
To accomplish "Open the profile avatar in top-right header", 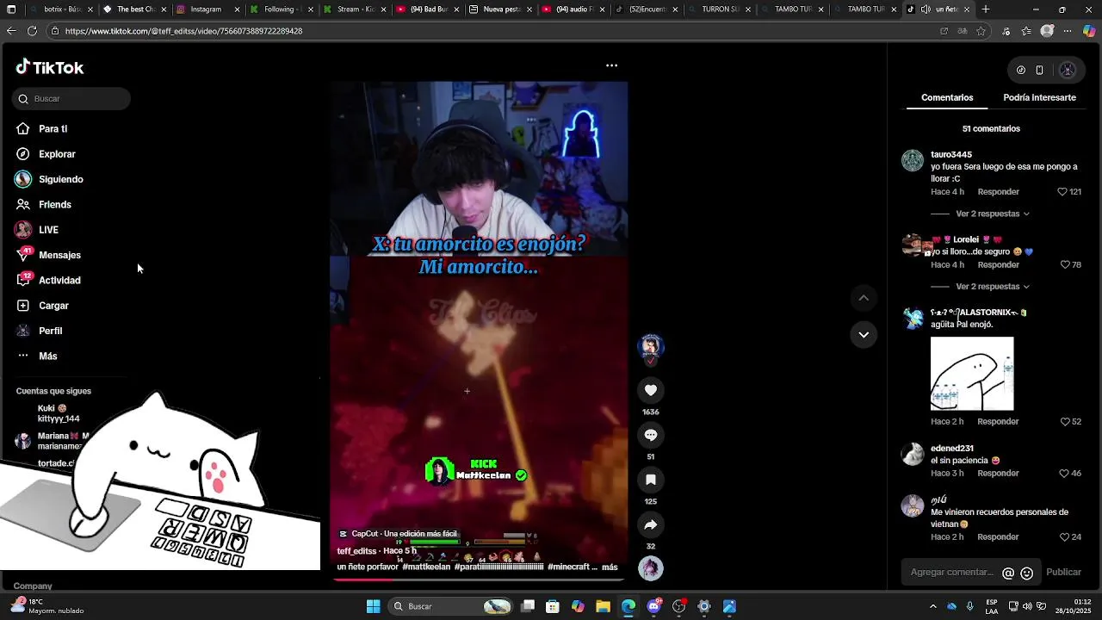I will tap(1068, 71).
